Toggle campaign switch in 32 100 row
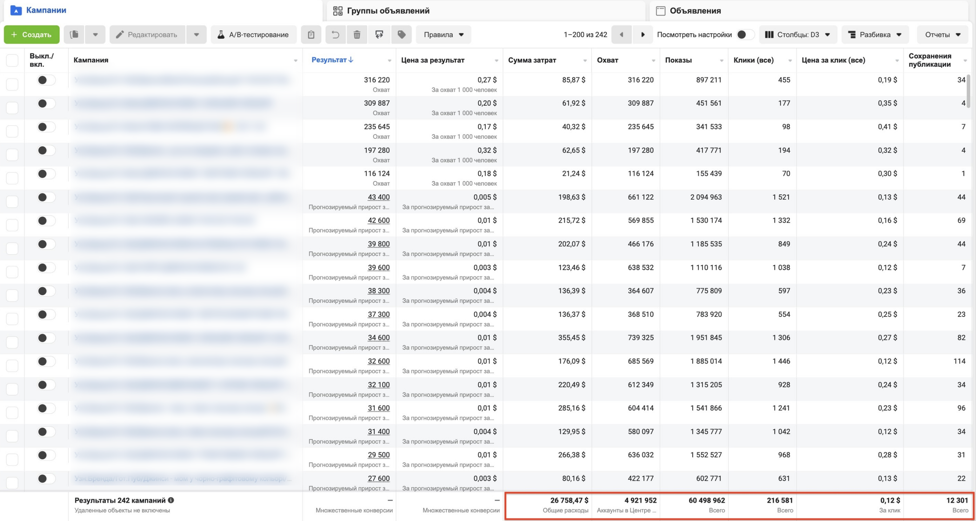The image size is (976, 521). point(46,385)
